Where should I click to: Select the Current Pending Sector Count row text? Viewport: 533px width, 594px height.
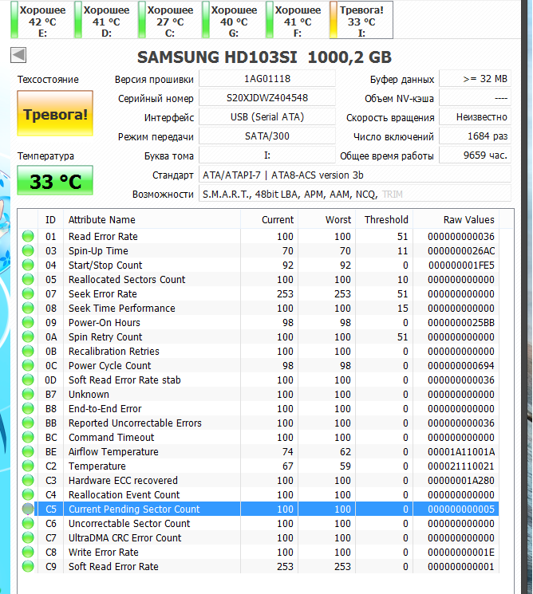[134, 509]
